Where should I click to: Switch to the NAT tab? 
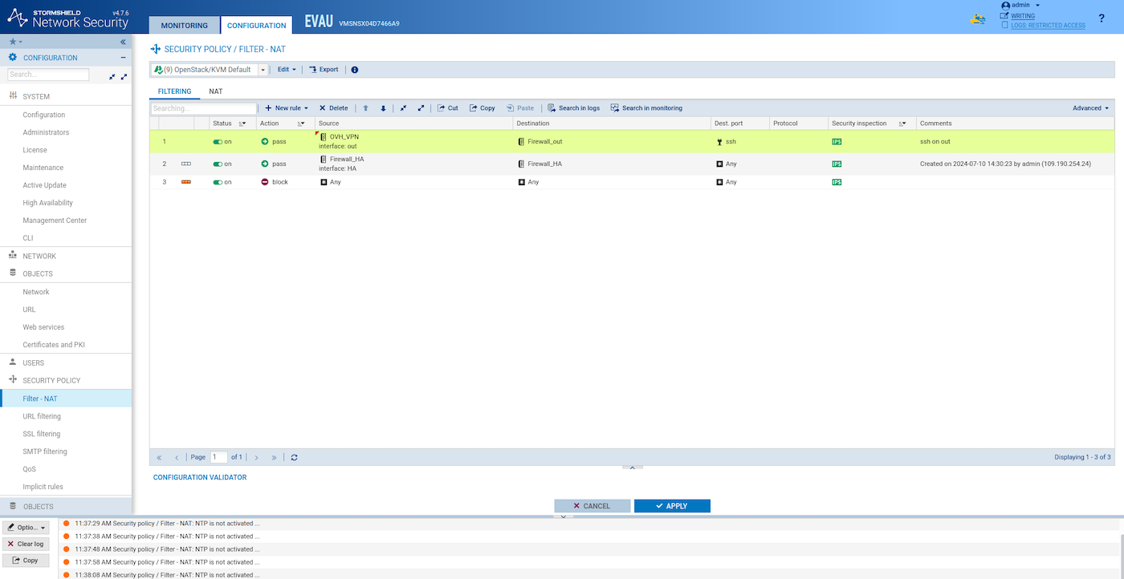[215, 91]
